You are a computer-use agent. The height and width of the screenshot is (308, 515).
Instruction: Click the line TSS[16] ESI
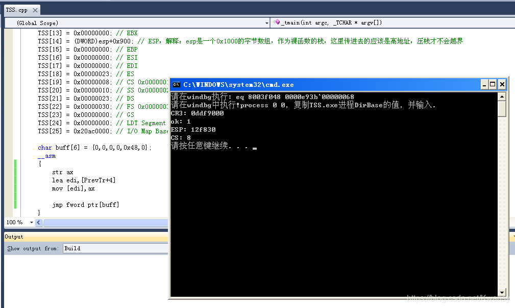pyautogui.click(x=88, y=58)
